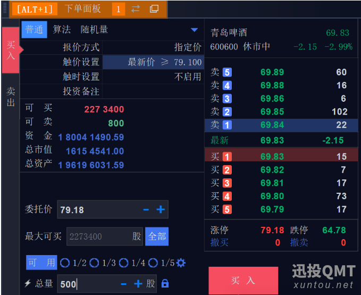Decrease 委托价 with minus button
361x295 pixels.
[146, 210]
